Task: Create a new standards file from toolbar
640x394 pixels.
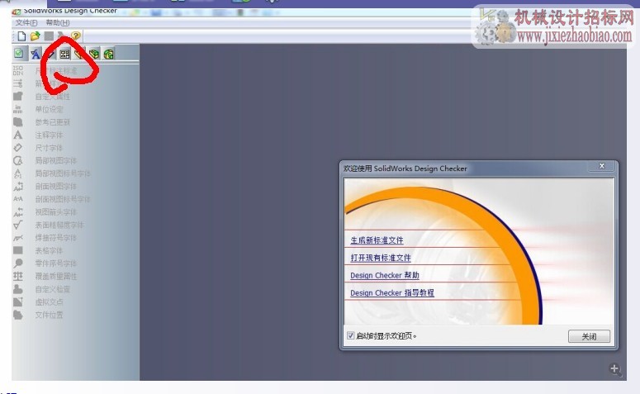Action: (x=21, y=36)
